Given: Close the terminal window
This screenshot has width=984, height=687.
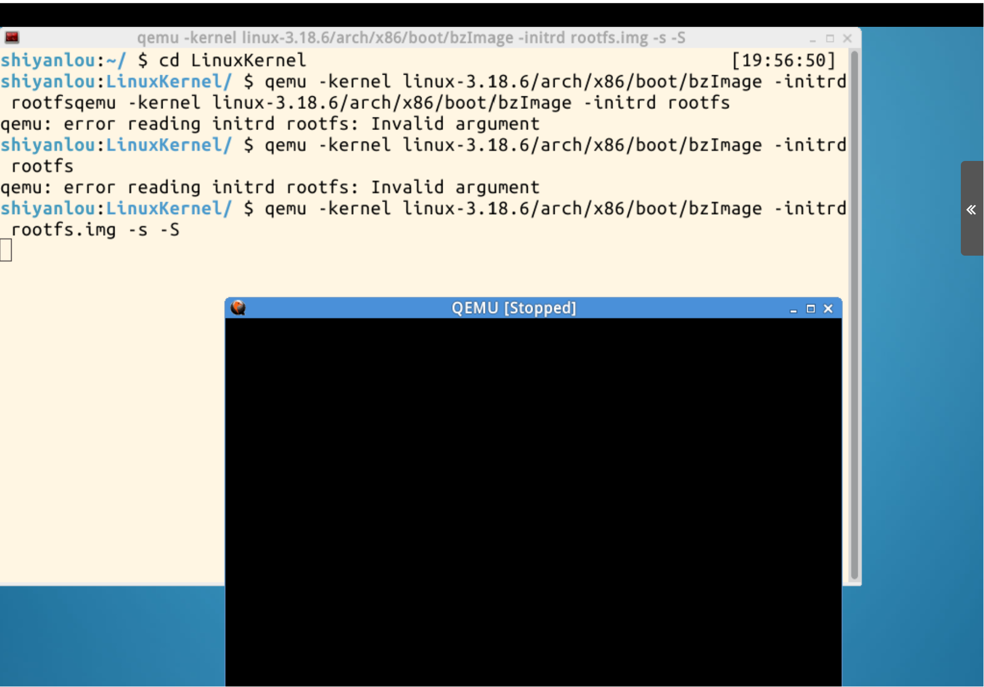Looking at the screenshot, I should coord(847,38).
